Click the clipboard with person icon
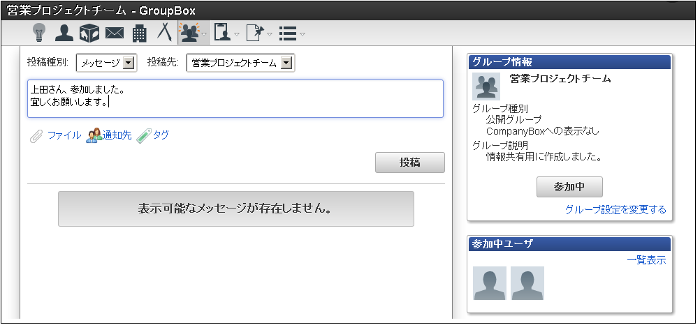The height and width of the screenshot is (325, 700). 223,33
